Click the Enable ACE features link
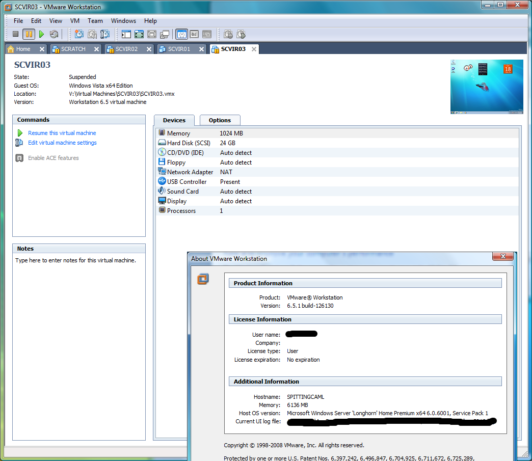 point(54,158)
